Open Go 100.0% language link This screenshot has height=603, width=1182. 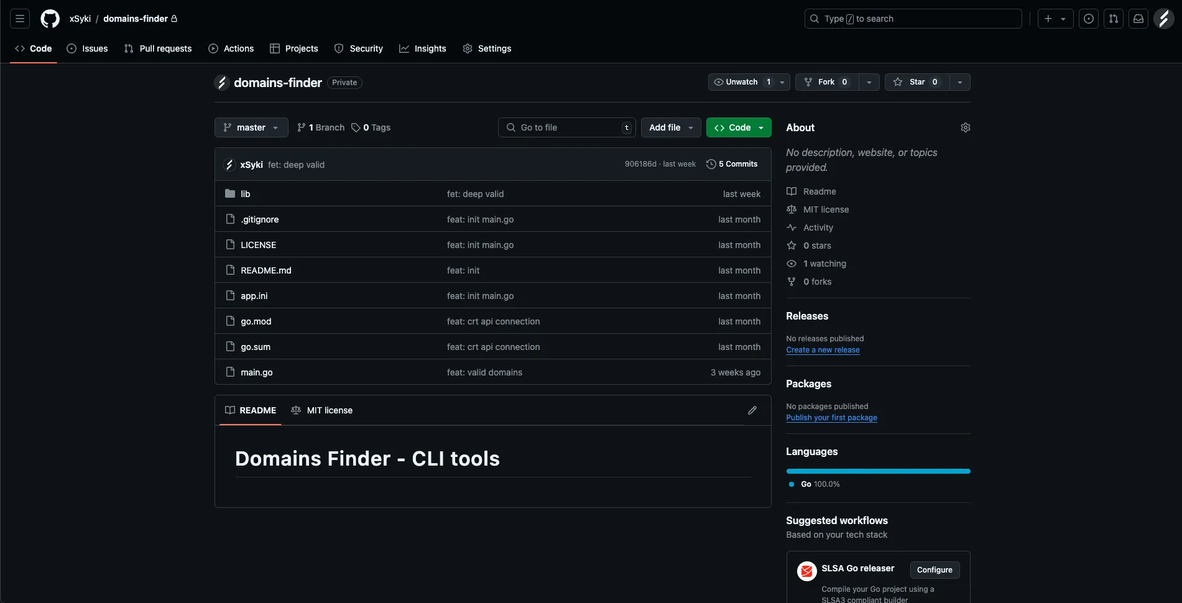point(815,484)
